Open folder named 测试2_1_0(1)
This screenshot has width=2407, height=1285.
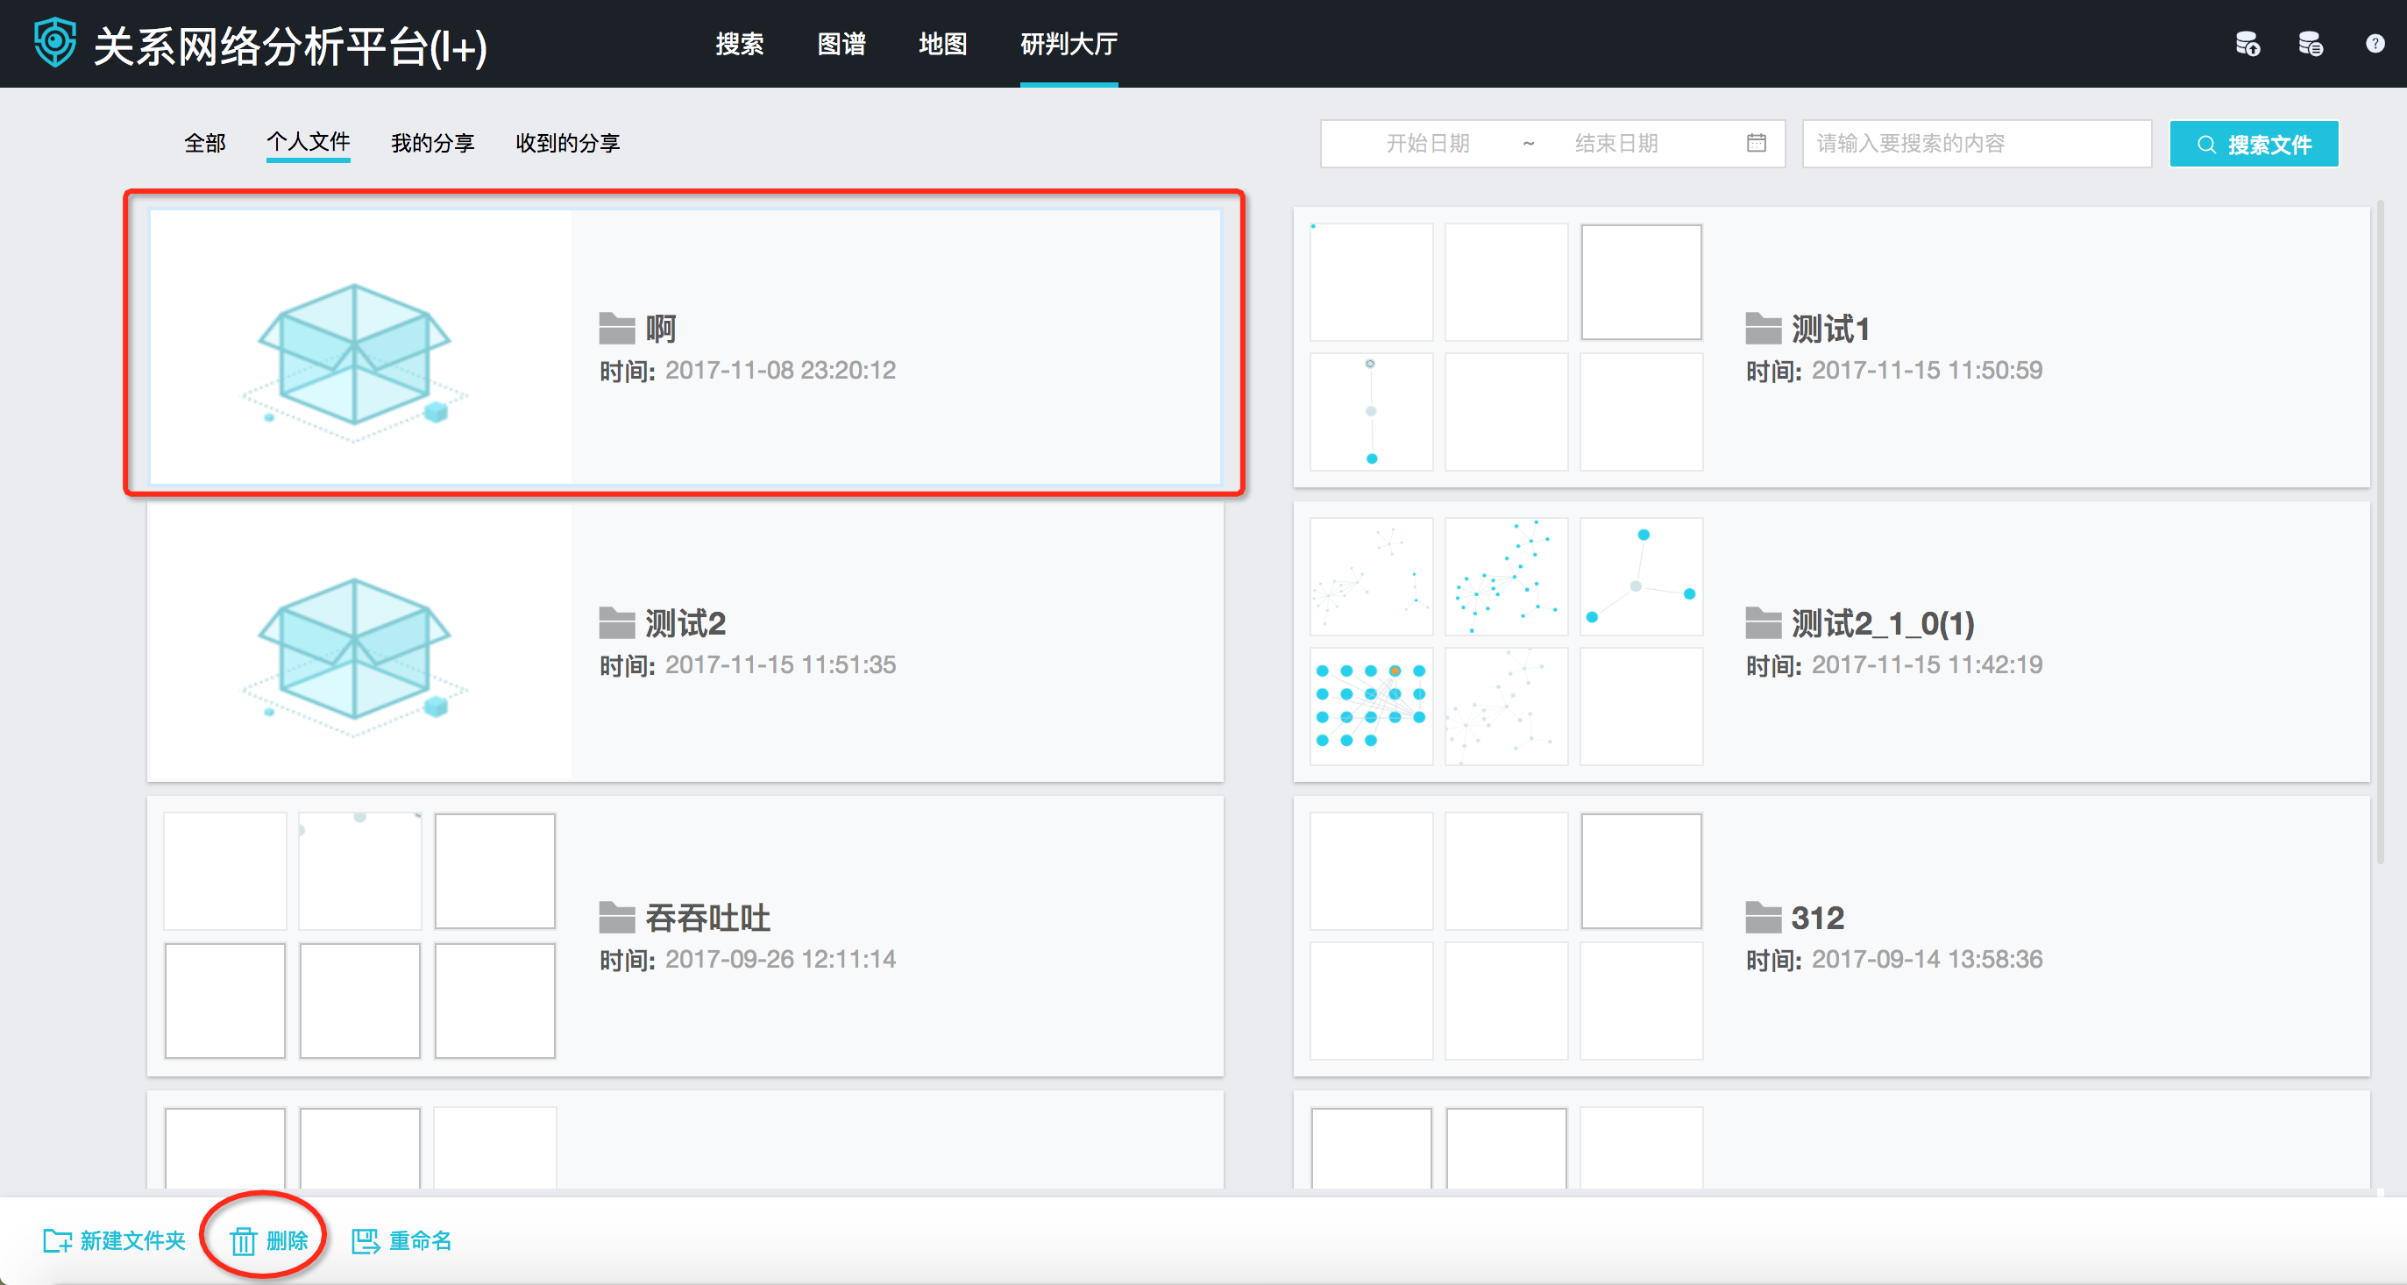point(1883,622)
